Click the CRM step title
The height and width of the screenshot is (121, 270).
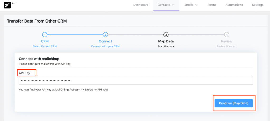(x=45, y=41)
